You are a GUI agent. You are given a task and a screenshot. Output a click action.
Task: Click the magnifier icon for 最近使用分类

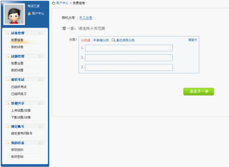click(114, 40)
